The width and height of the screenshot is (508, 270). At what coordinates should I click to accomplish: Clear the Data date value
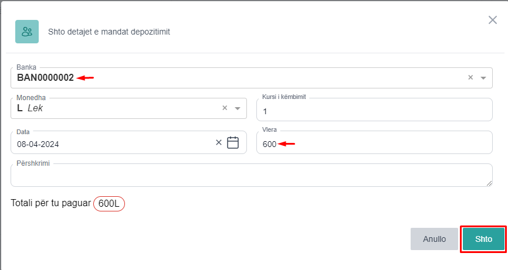[x=219, y=142]
